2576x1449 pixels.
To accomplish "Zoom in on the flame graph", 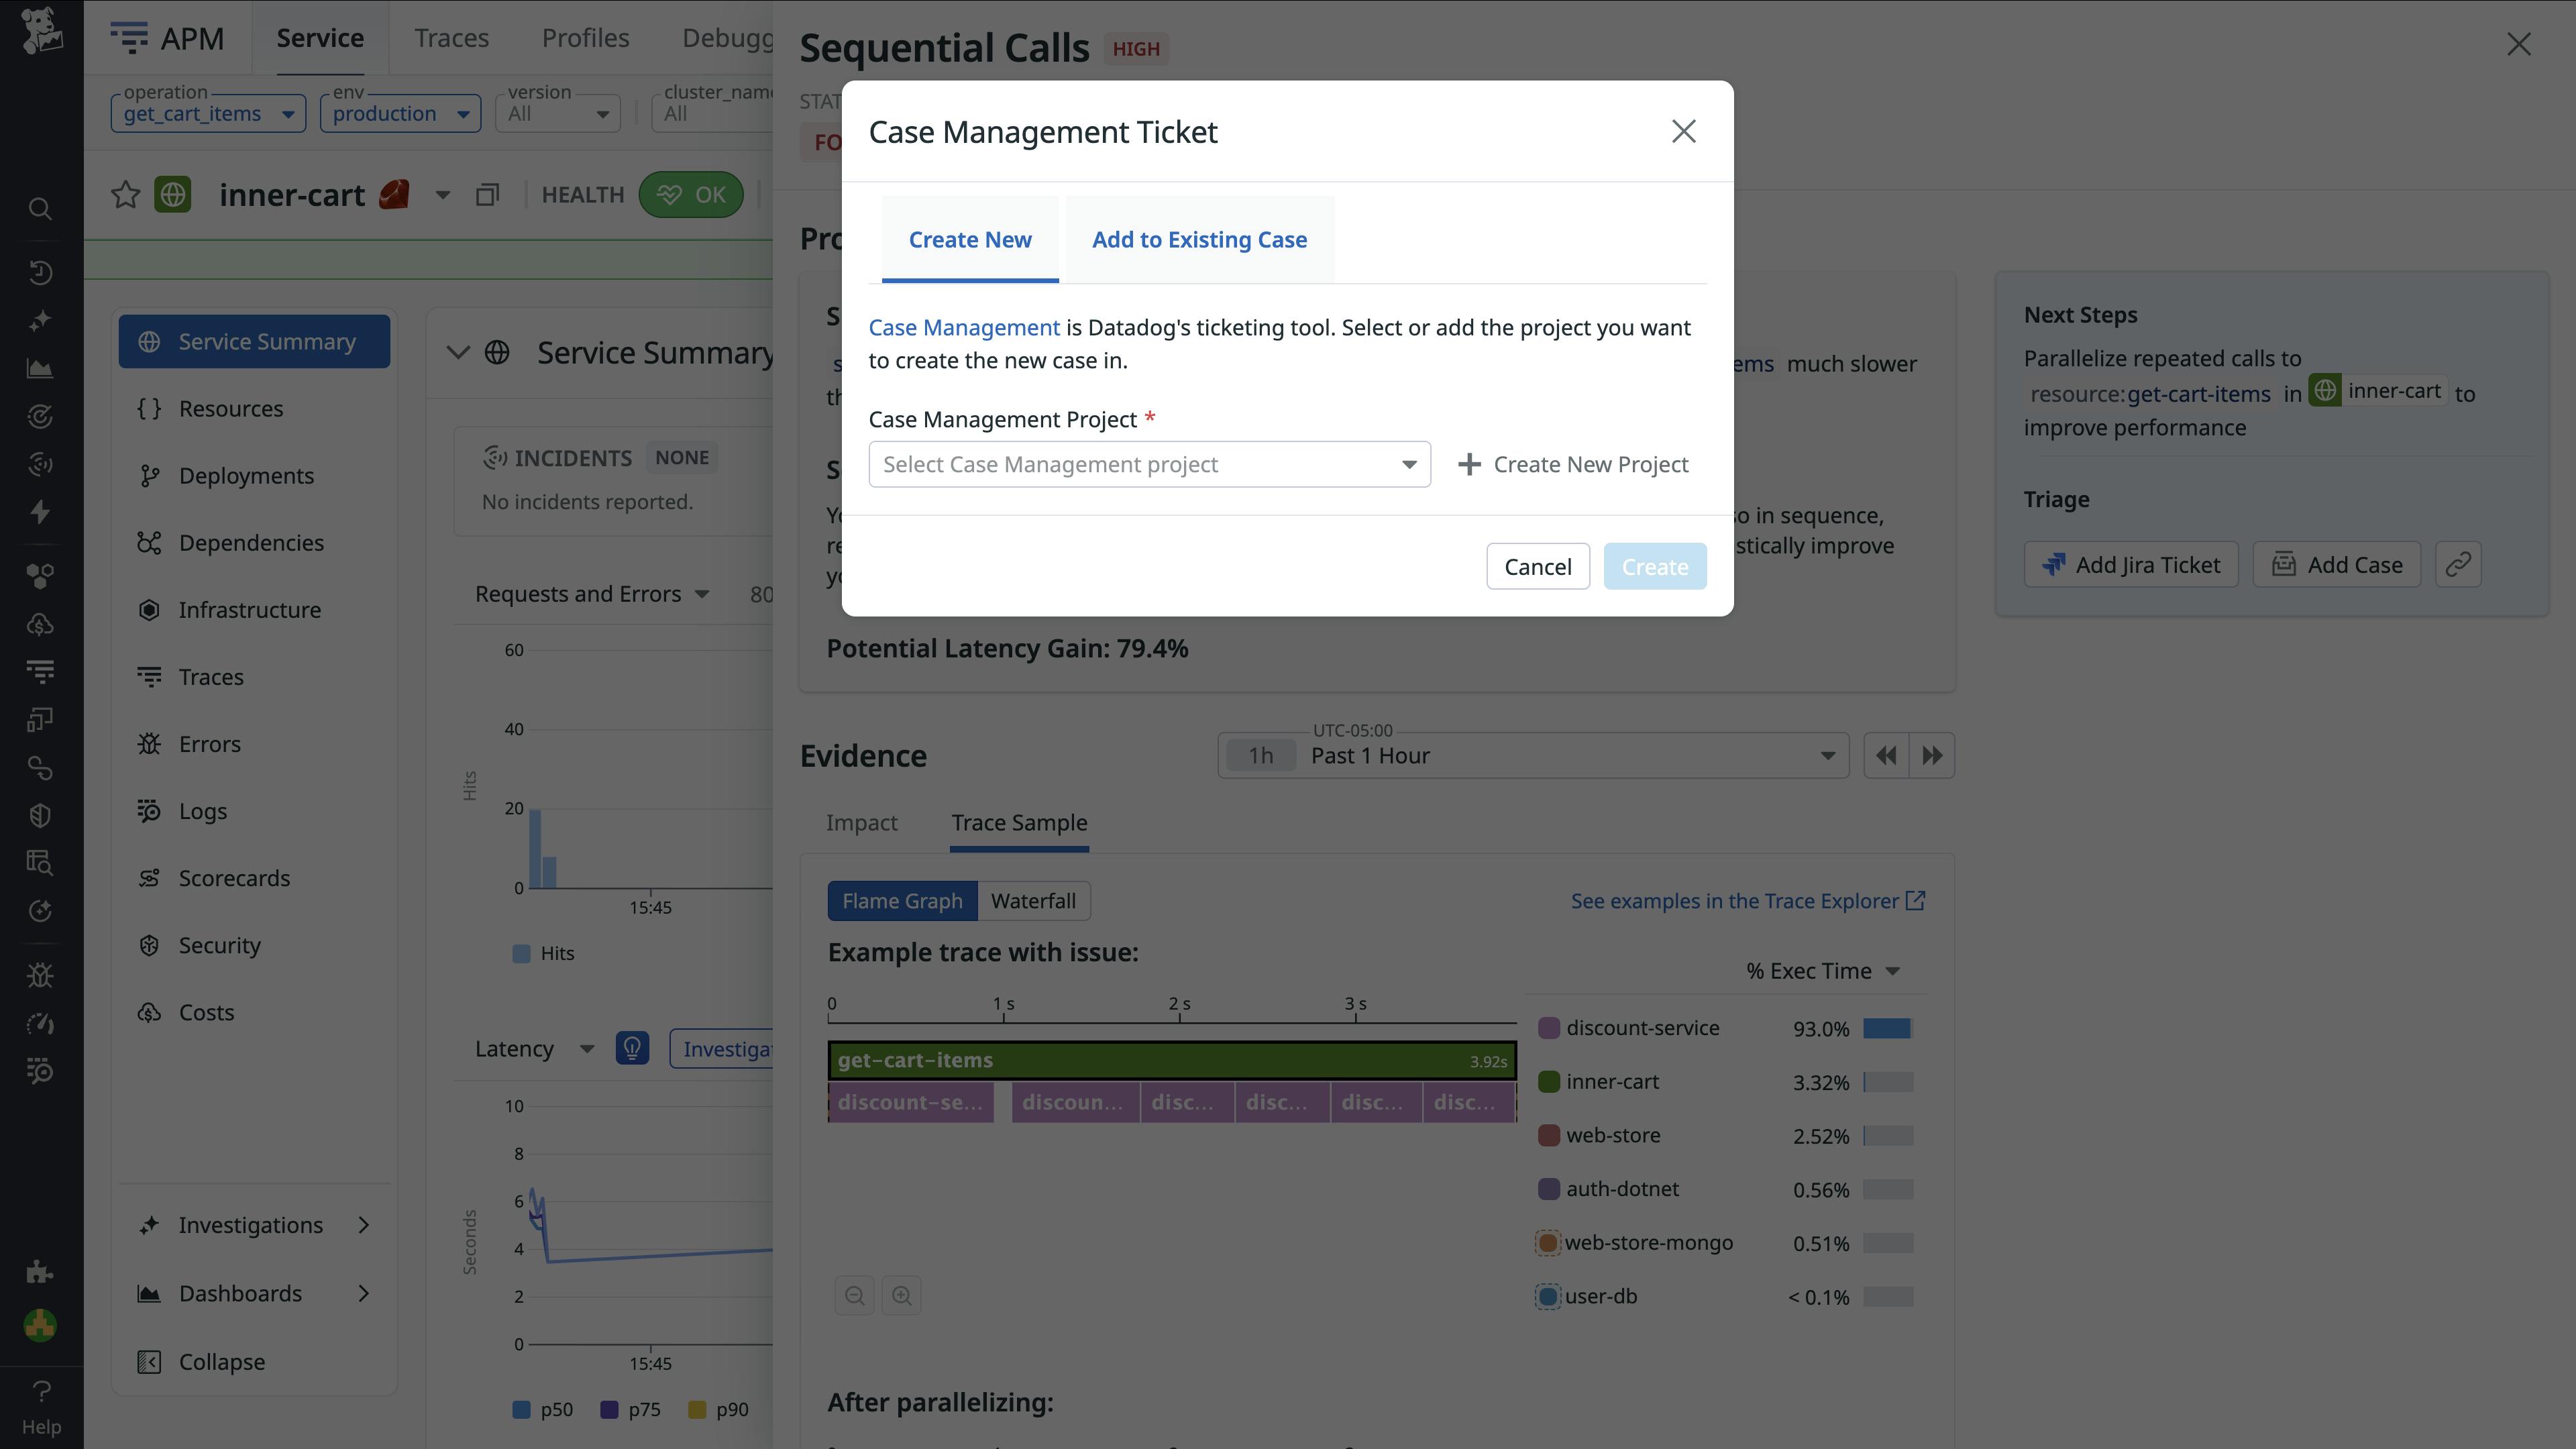I will click(x=901, y=1295).
